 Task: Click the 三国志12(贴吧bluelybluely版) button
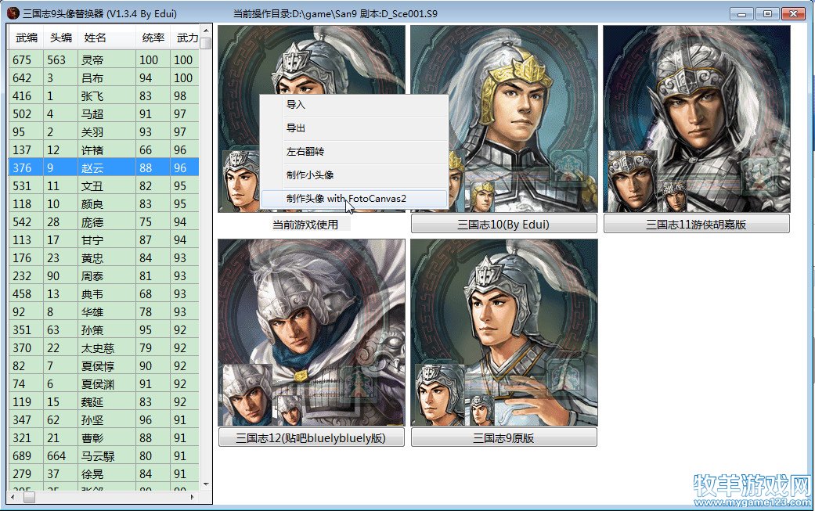(312, 437)
